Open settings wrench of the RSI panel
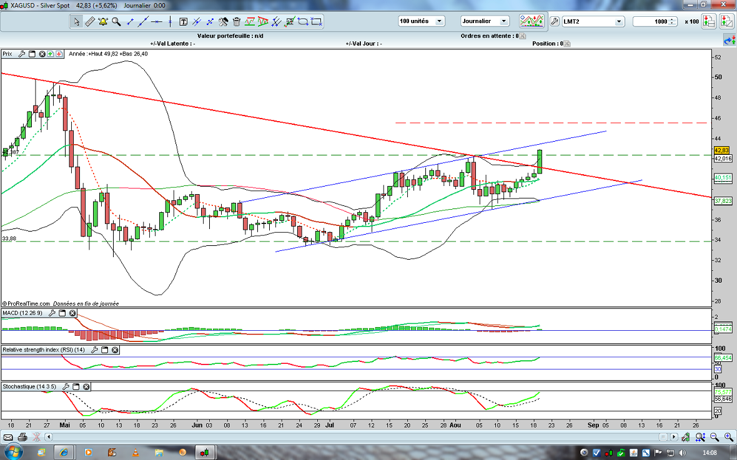The height and width of the screenshot is (460, 737). (94, 350)
